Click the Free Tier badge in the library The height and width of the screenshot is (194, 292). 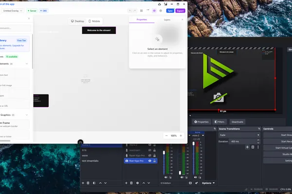pos(21,40)
